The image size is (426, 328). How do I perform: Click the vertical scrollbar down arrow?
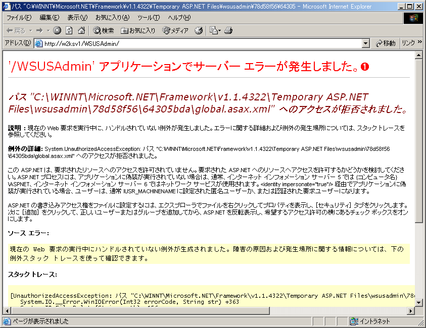coord(418,302)
